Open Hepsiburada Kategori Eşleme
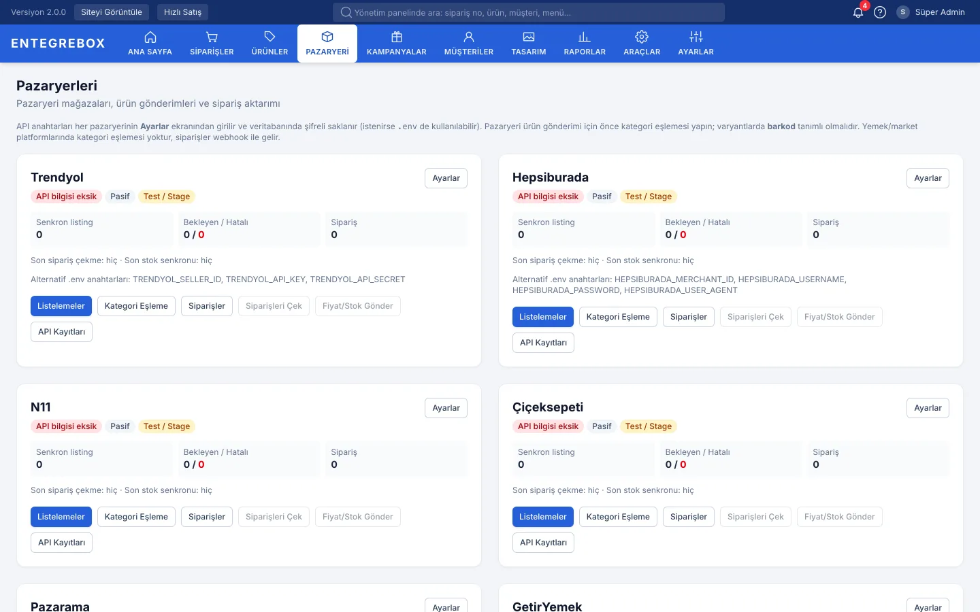 coord(618,317)
